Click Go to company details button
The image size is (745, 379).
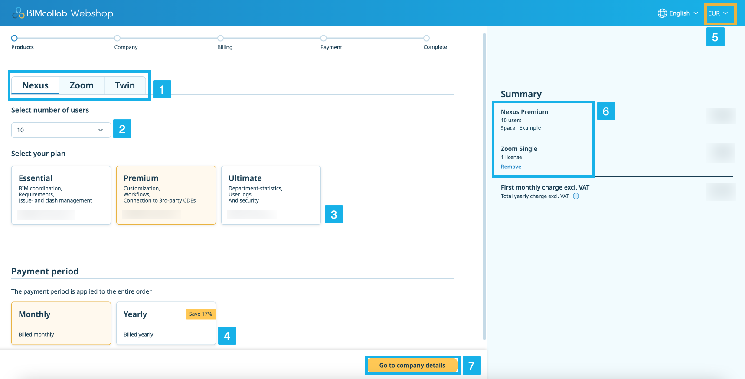[412, 365]
